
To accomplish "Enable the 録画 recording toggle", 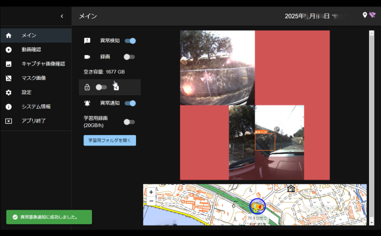I will (x=129, y=57).
